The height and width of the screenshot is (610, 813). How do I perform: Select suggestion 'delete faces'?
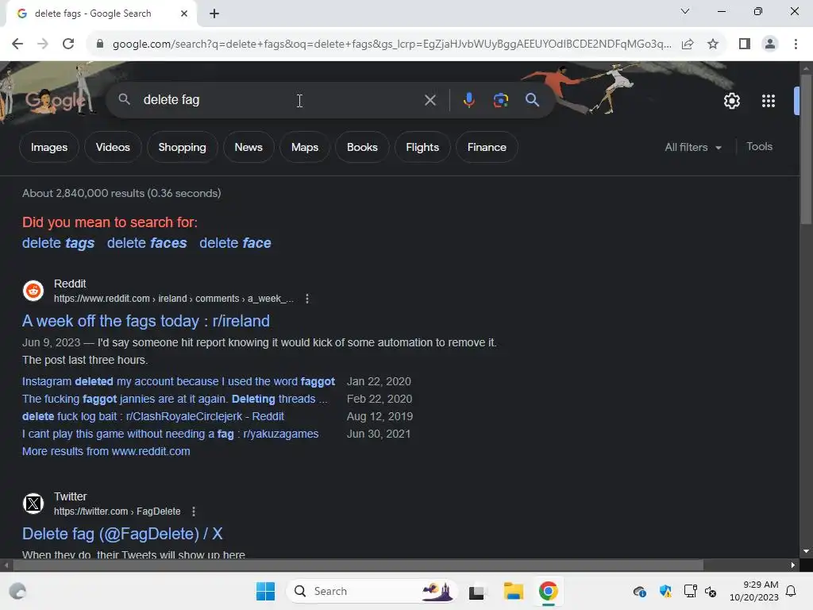point(147,243)
